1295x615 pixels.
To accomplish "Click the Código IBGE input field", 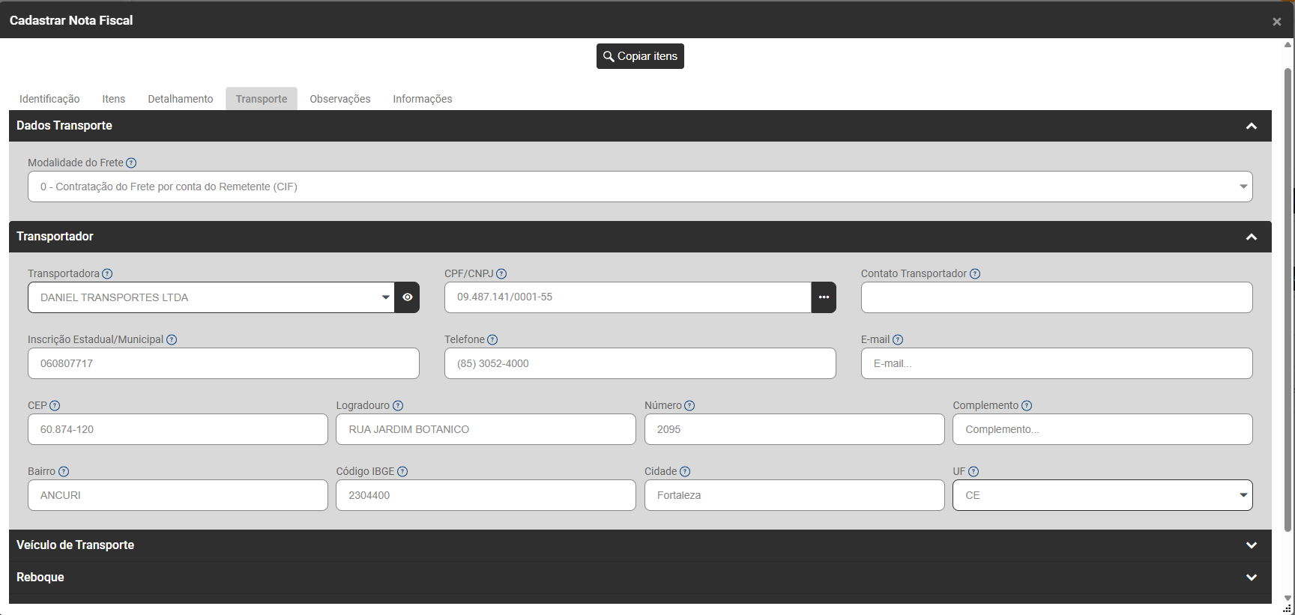I will pyautogui.click(x=486, y=495).
